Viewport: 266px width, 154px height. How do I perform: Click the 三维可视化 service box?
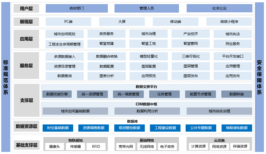point(191,56)
